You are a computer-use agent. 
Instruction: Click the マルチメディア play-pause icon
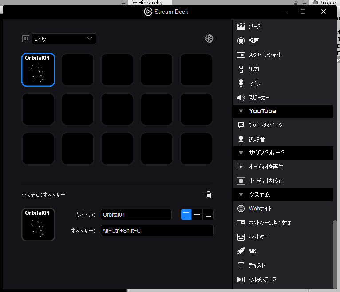click(241, 280)
